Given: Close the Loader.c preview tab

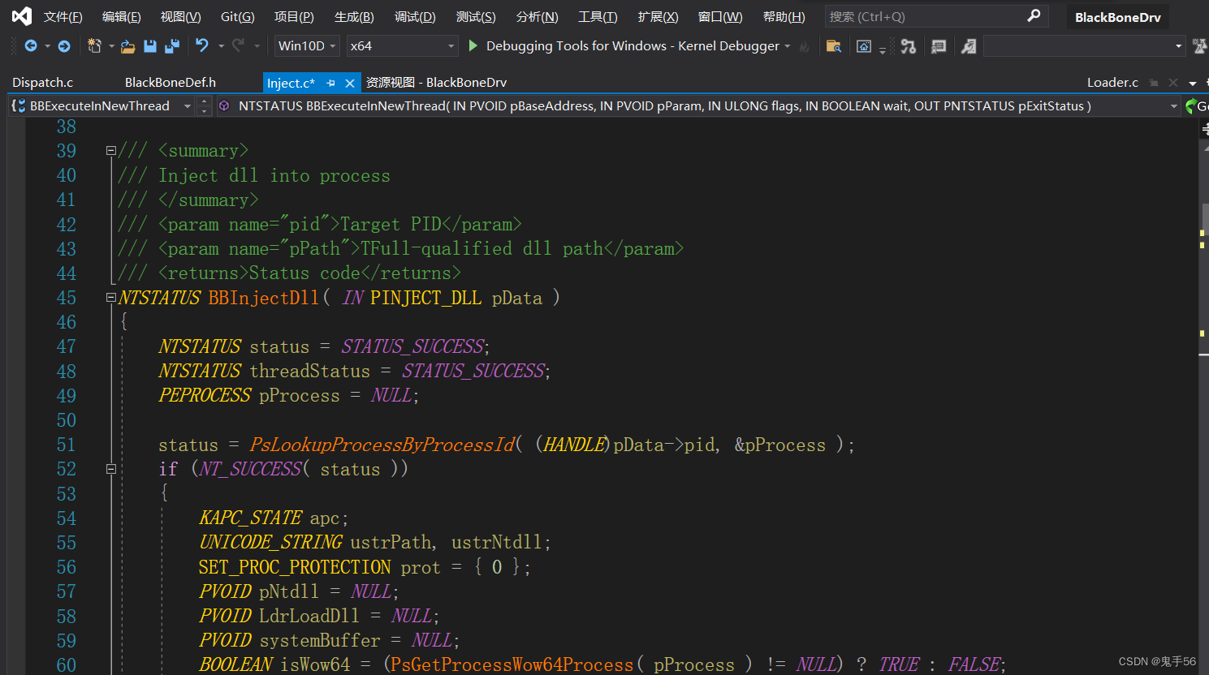Looking at the screenshot, I should point(1173,82).
